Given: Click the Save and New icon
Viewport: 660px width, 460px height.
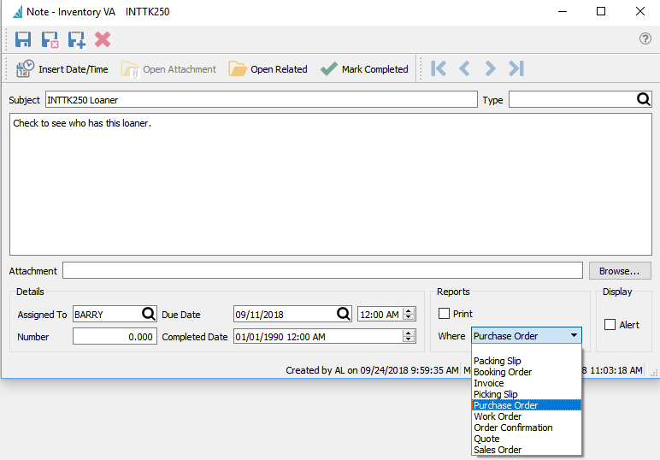Looking at the screenshot, I should pos(77,40).
